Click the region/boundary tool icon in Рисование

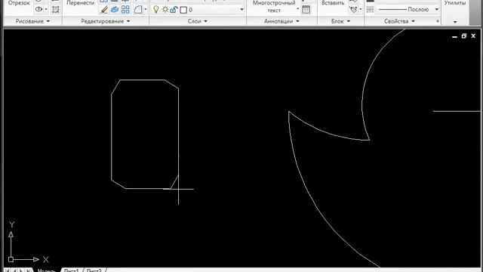coord(56,9)
